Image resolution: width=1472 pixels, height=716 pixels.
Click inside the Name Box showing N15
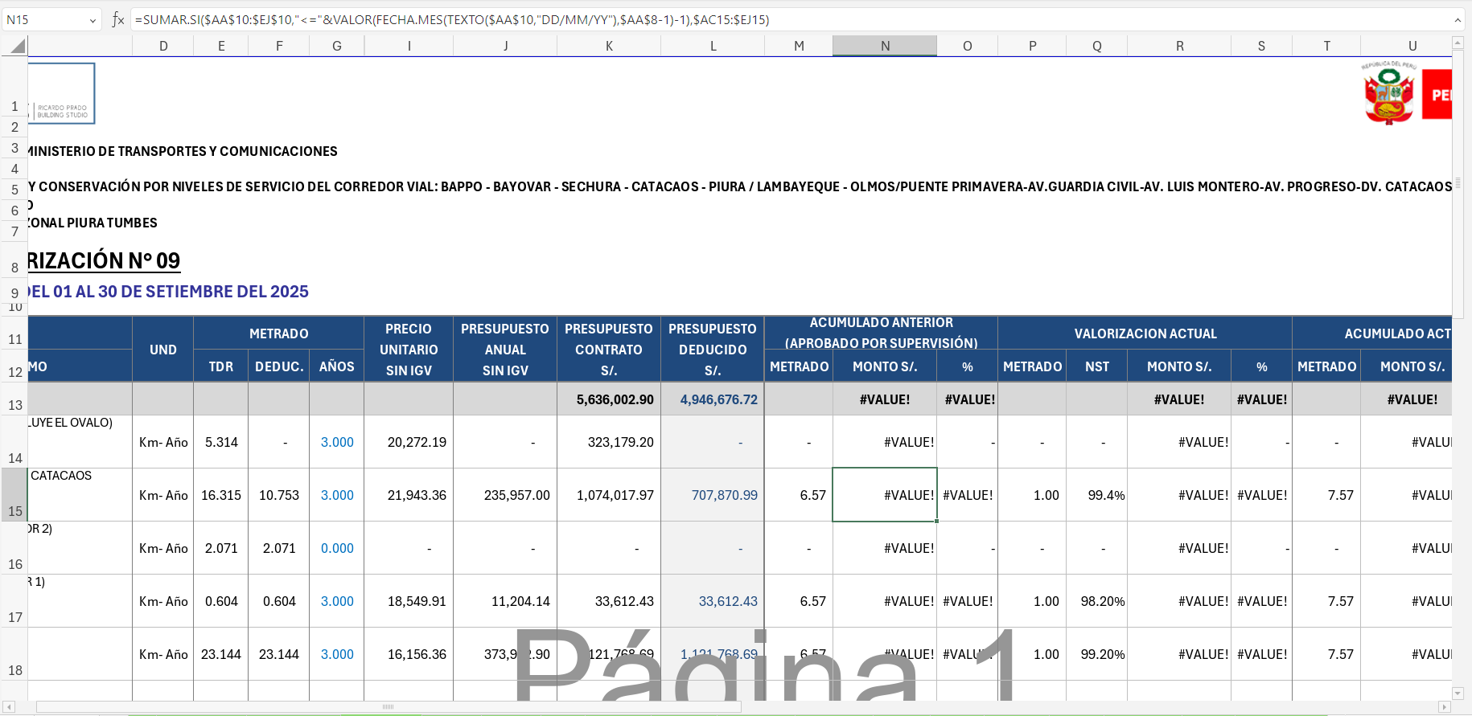[44, 19]
